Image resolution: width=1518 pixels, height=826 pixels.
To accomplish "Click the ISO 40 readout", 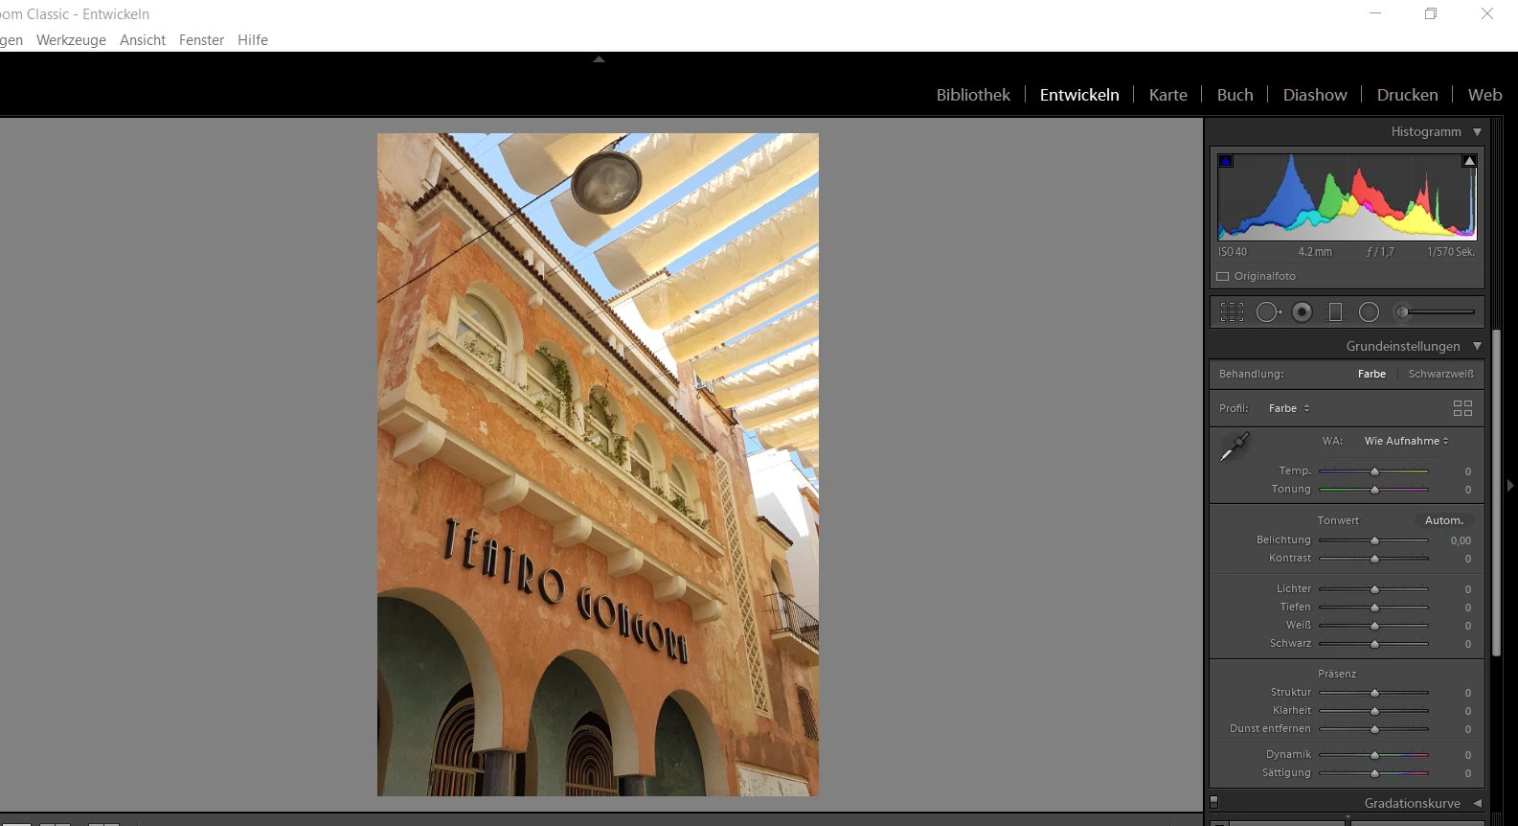I will tap(1233, 252).
